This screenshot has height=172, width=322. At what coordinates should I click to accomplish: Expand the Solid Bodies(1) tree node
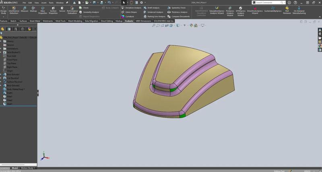(1, 53)
